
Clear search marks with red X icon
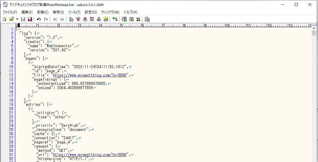(x=99, y=19)
